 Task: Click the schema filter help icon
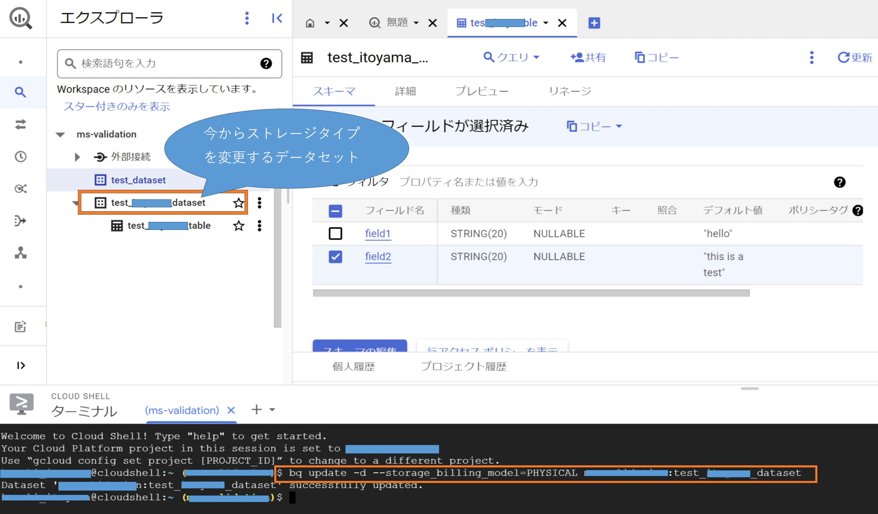[839, 182]
